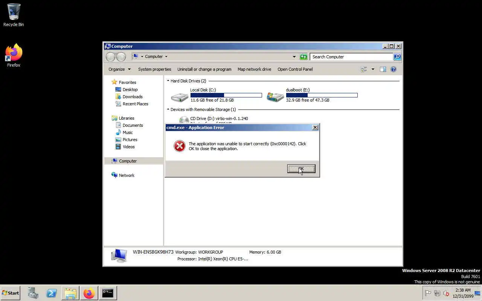Click the Back button in Computer window
The height and width of the screenshot is (301, 482).
point(110,57)
